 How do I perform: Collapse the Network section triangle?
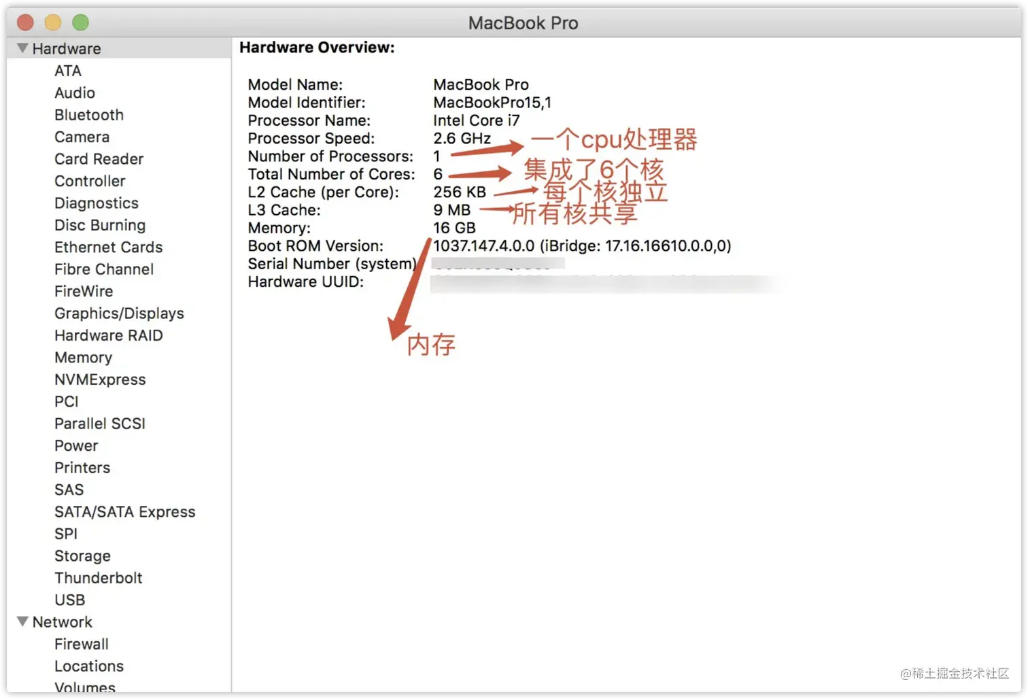pos(22,621)
